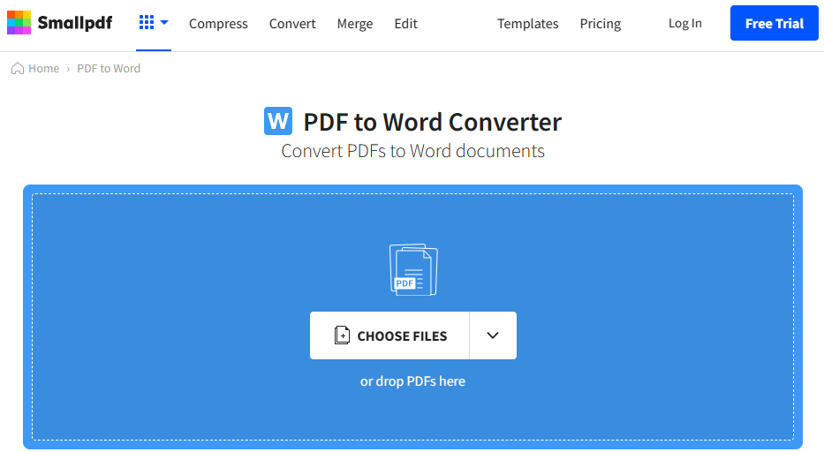Start the Free Trial
Image resolution: width=824 pixels, height=452 pixels.
tap(774, 23)
